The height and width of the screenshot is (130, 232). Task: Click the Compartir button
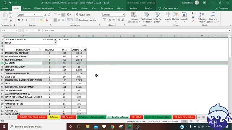221,8
